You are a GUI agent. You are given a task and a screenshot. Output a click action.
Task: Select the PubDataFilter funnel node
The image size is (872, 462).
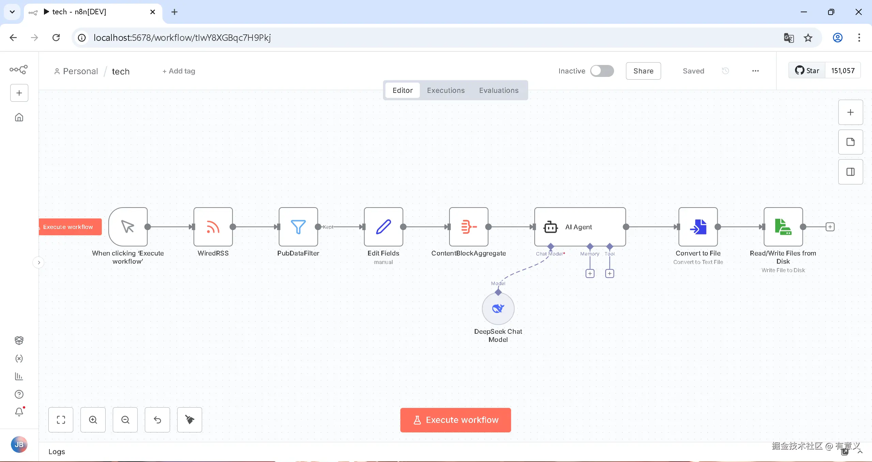pyautogui.click(x=298, y=227)
